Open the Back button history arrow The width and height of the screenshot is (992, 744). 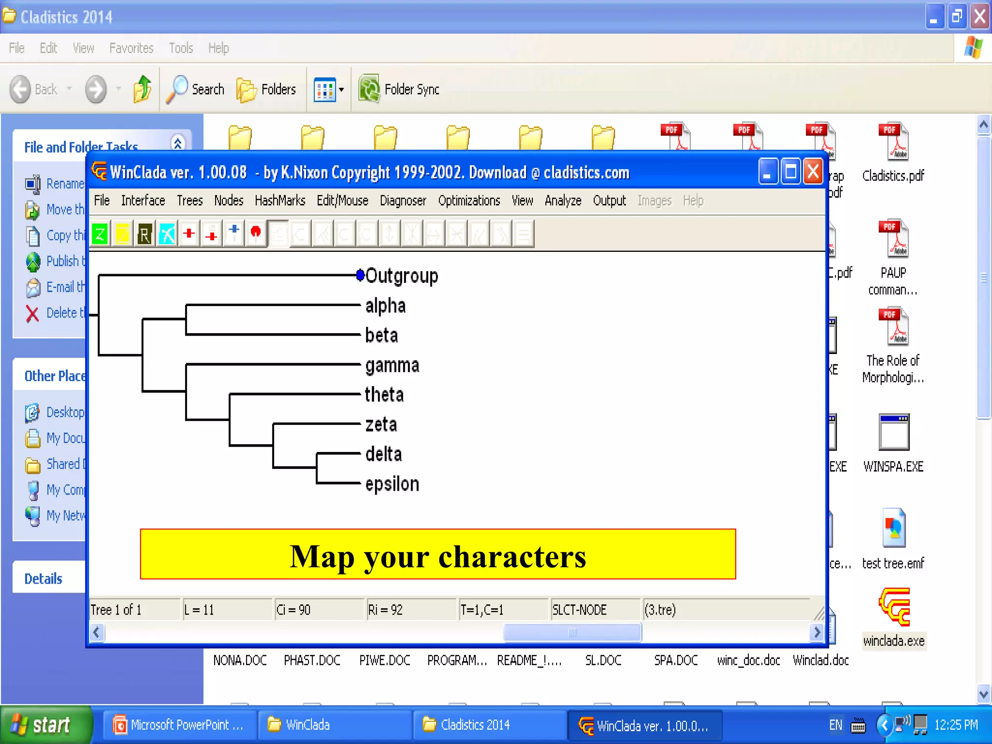click(69, 89)
